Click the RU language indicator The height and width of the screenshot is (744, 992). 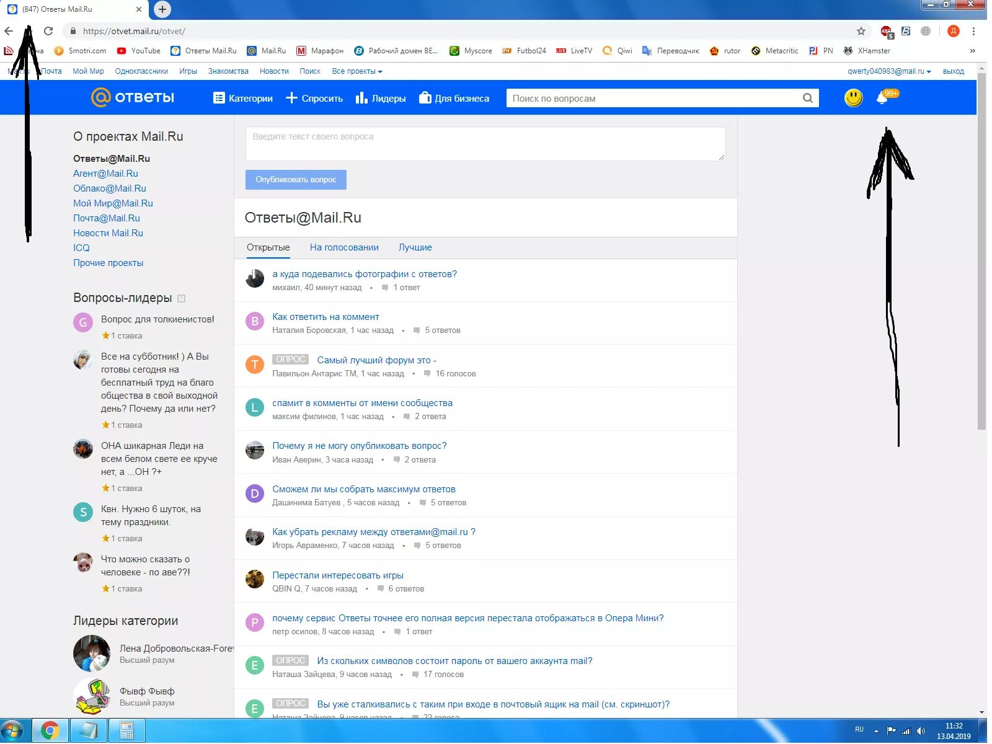(859, 730)
